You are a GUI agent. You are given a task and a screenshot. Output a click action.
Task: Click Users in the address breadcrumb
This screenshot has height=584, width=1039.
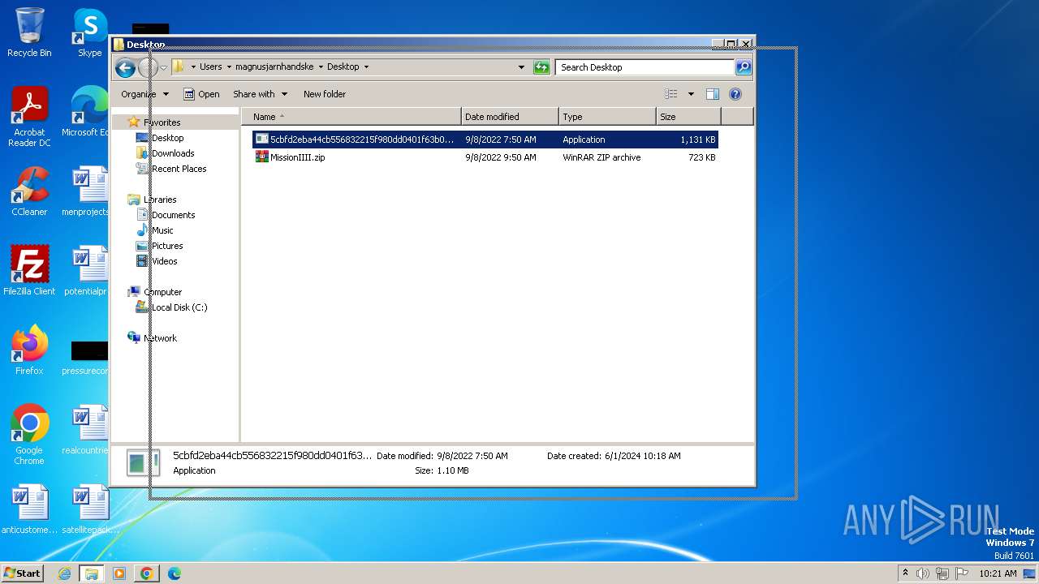pos(210,67)
